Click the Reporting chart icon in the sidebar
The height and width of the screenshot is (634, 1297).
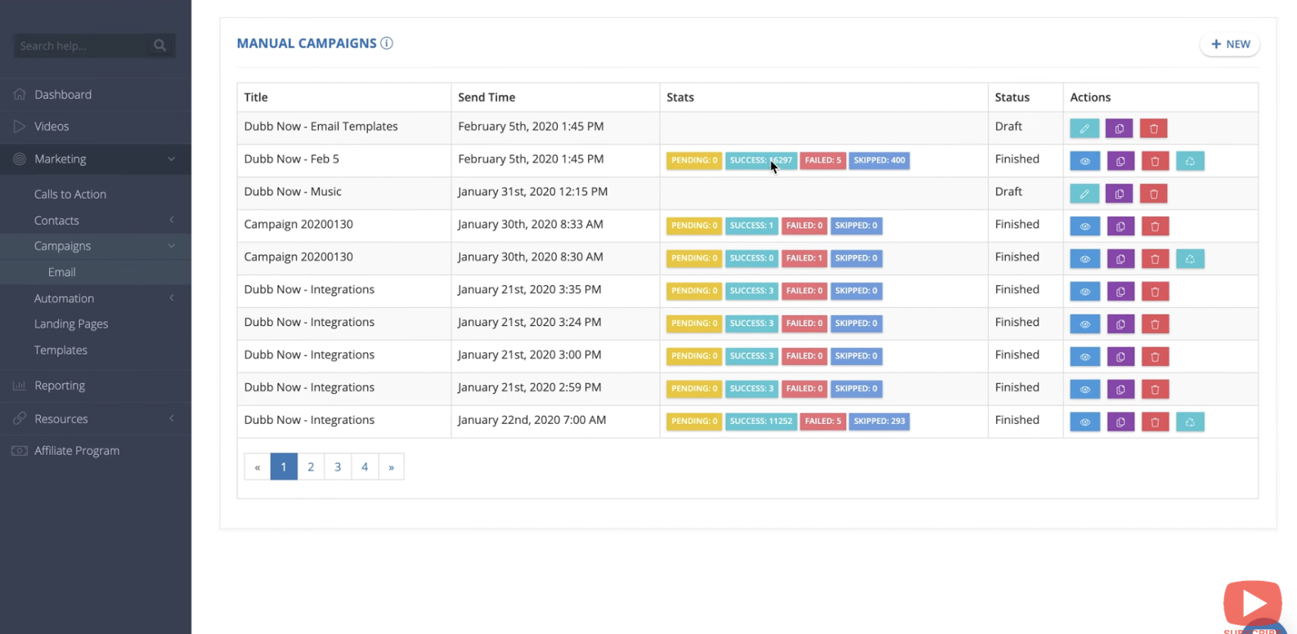pyautogui.click(x=20, y=386)
